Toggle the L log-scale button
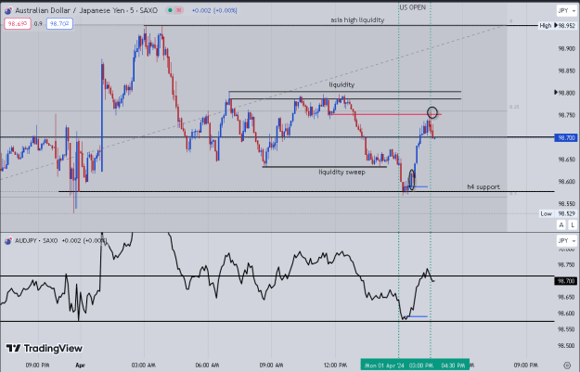 click(x=573, y=224)
